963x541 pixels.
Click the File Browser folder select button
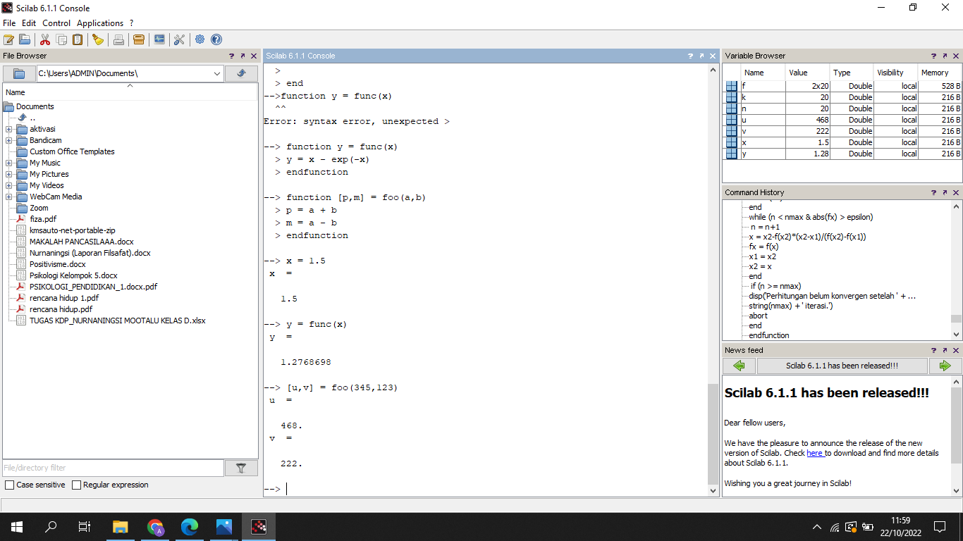[x=19, y=73]
